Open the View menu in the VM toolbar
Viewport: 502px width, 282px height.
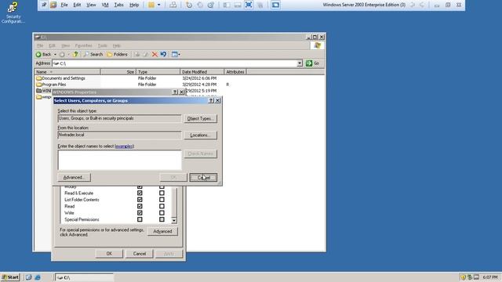(x=91, y=5)
